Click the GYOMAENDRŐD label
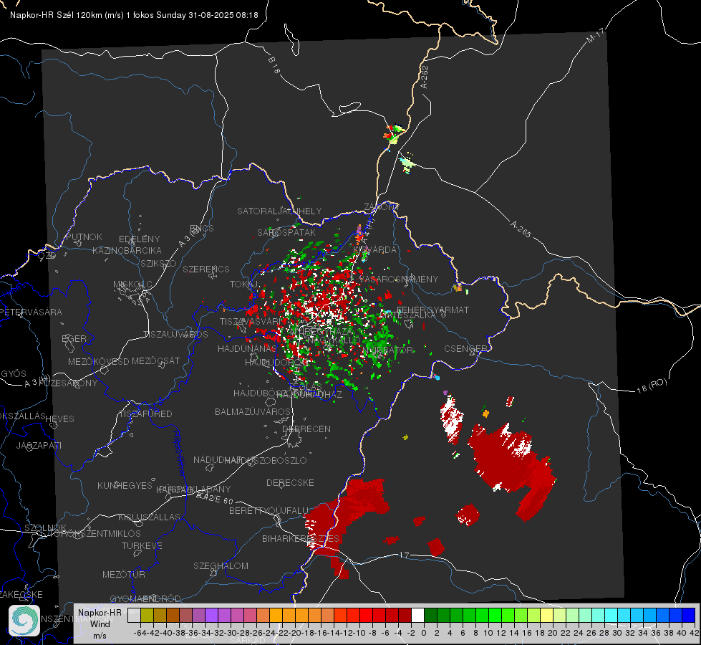Viewport: 701px width, 645px height. (145, 598)
